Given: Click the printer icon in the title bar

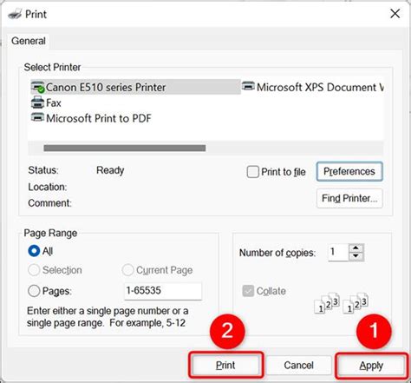Looking at the screenshot, I should (15, 14).
